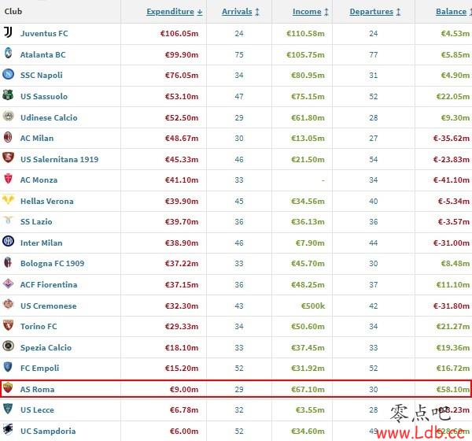This screenshot has width=472, height=441.
Task: Open the Torino FC club link
Action: coord(39,327)
